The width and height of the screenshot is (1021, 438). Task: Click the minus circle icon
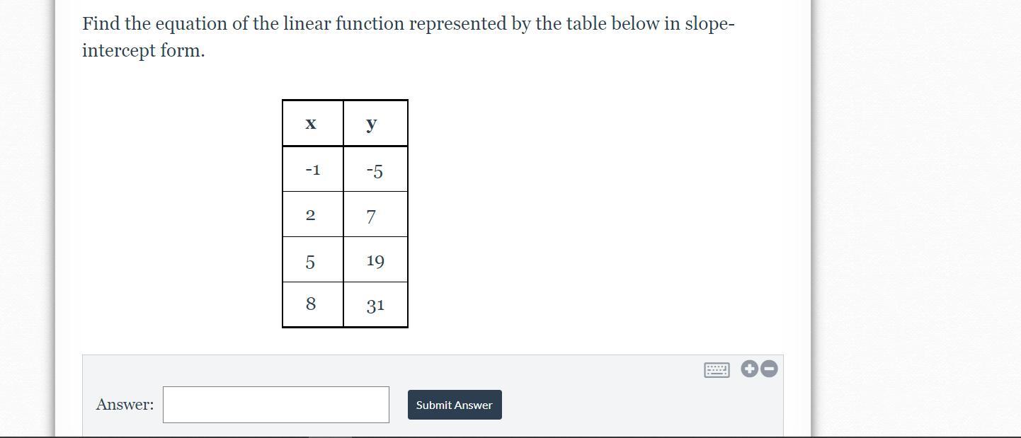tap(769, 369)
